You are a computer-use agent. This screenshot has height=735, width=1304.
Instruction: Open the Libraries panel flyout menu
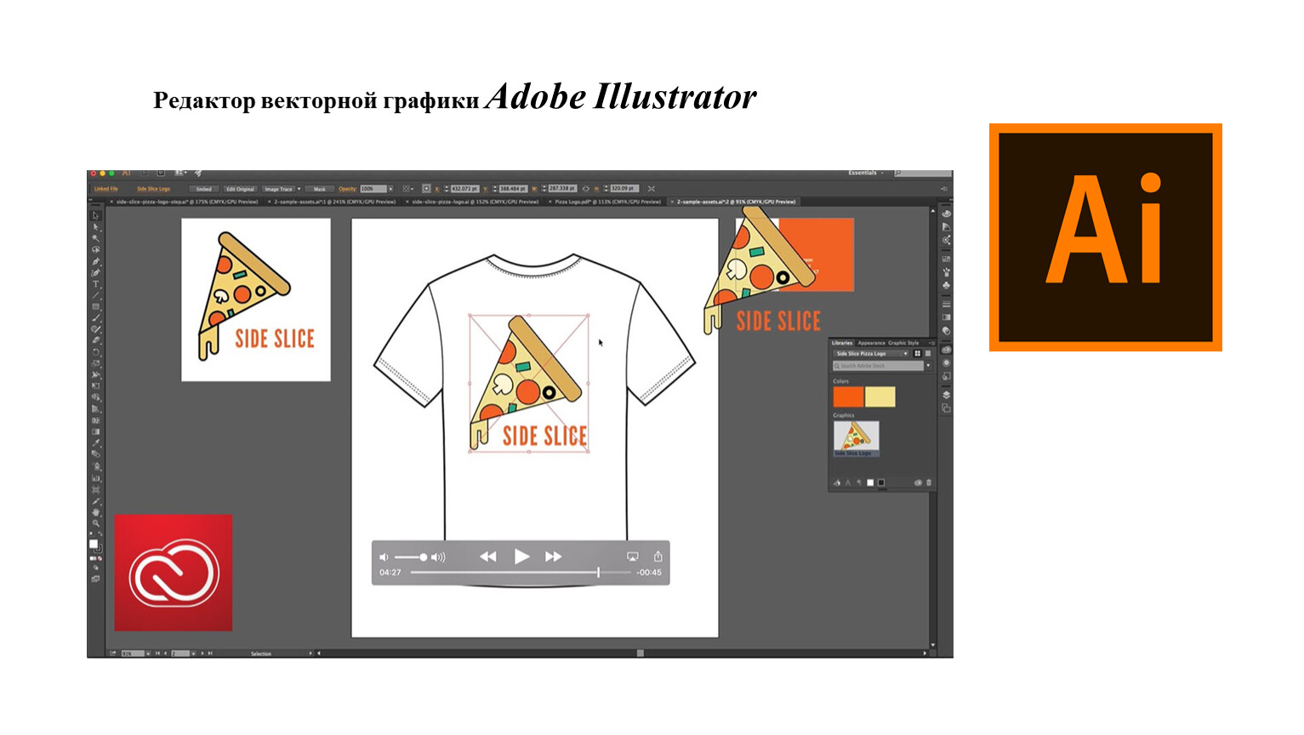coord(933,343)
